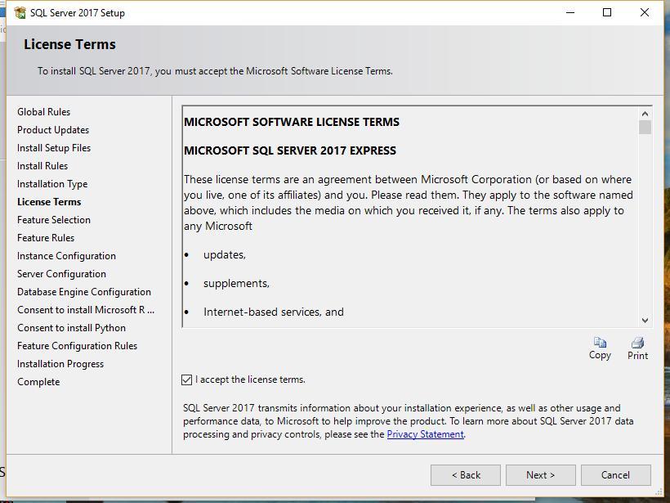Select the Installation Type step
670x503 pixels.
[x=52, y=184]
